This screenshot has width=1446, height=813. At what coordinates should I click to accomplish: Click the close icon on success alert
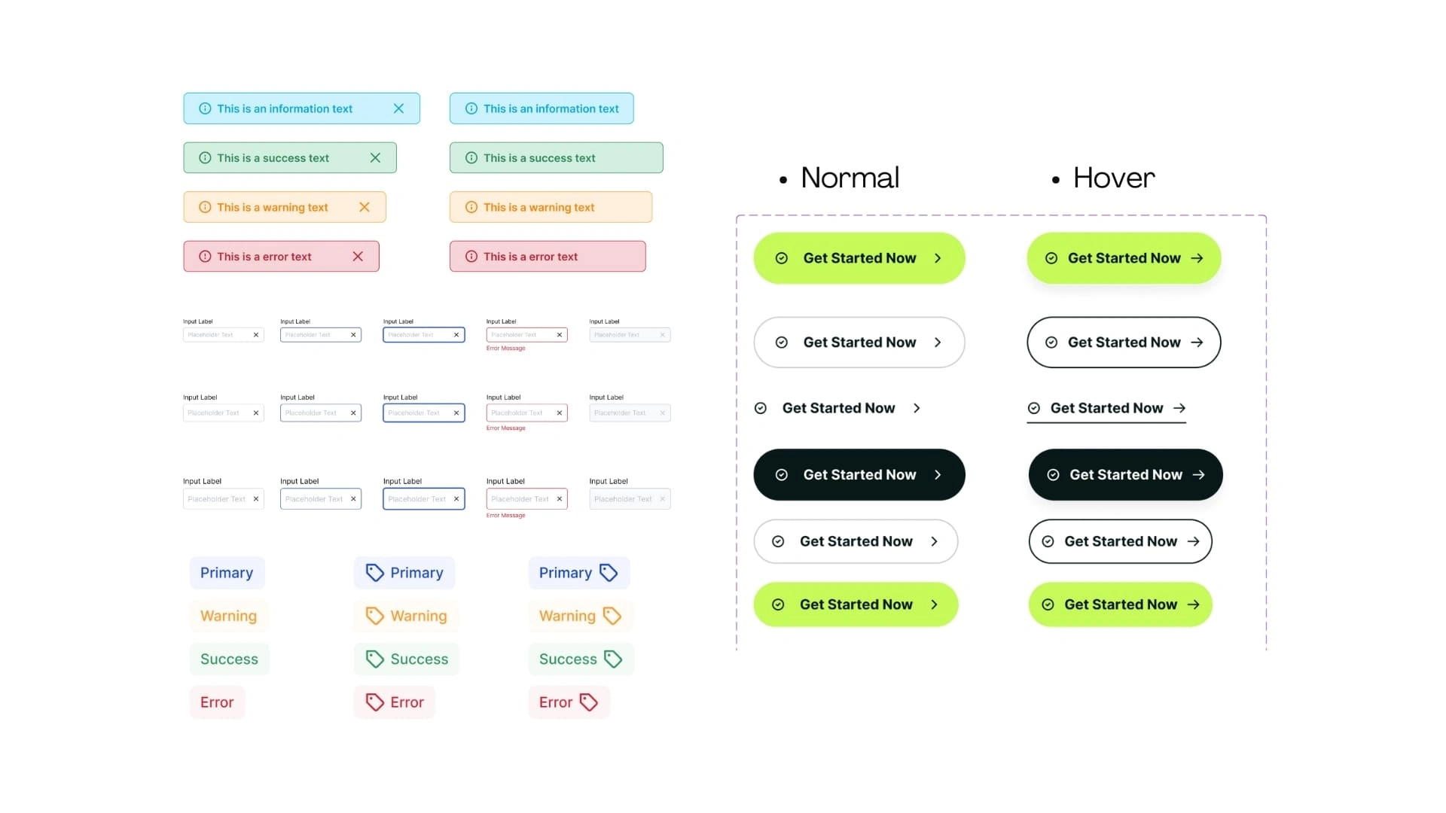(x=375, y=158)
